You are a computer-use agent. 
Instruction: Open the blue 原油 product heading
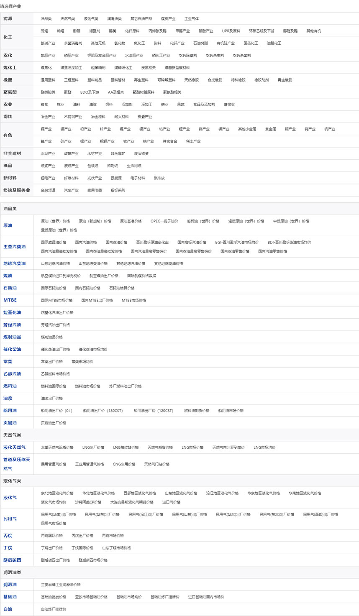point(8,225)
